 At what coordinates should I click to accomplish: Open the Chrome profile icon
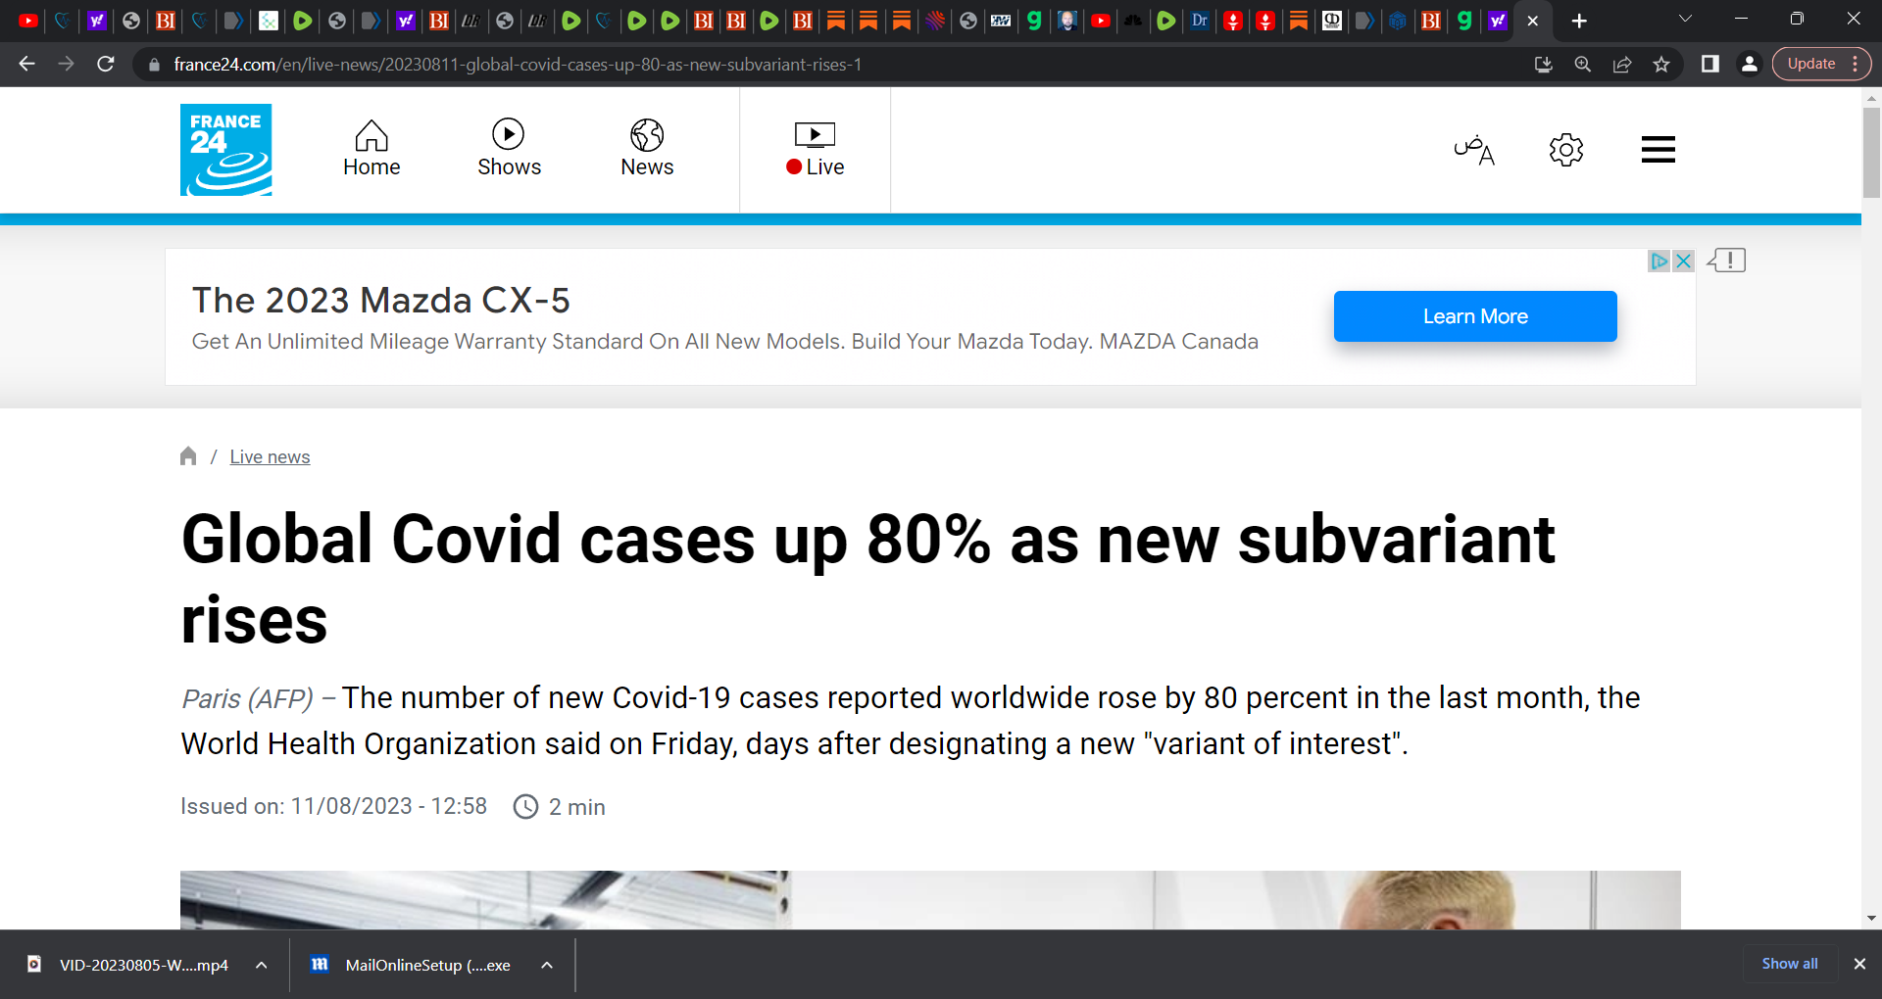pyautogui.click(x=1749, y=64)
